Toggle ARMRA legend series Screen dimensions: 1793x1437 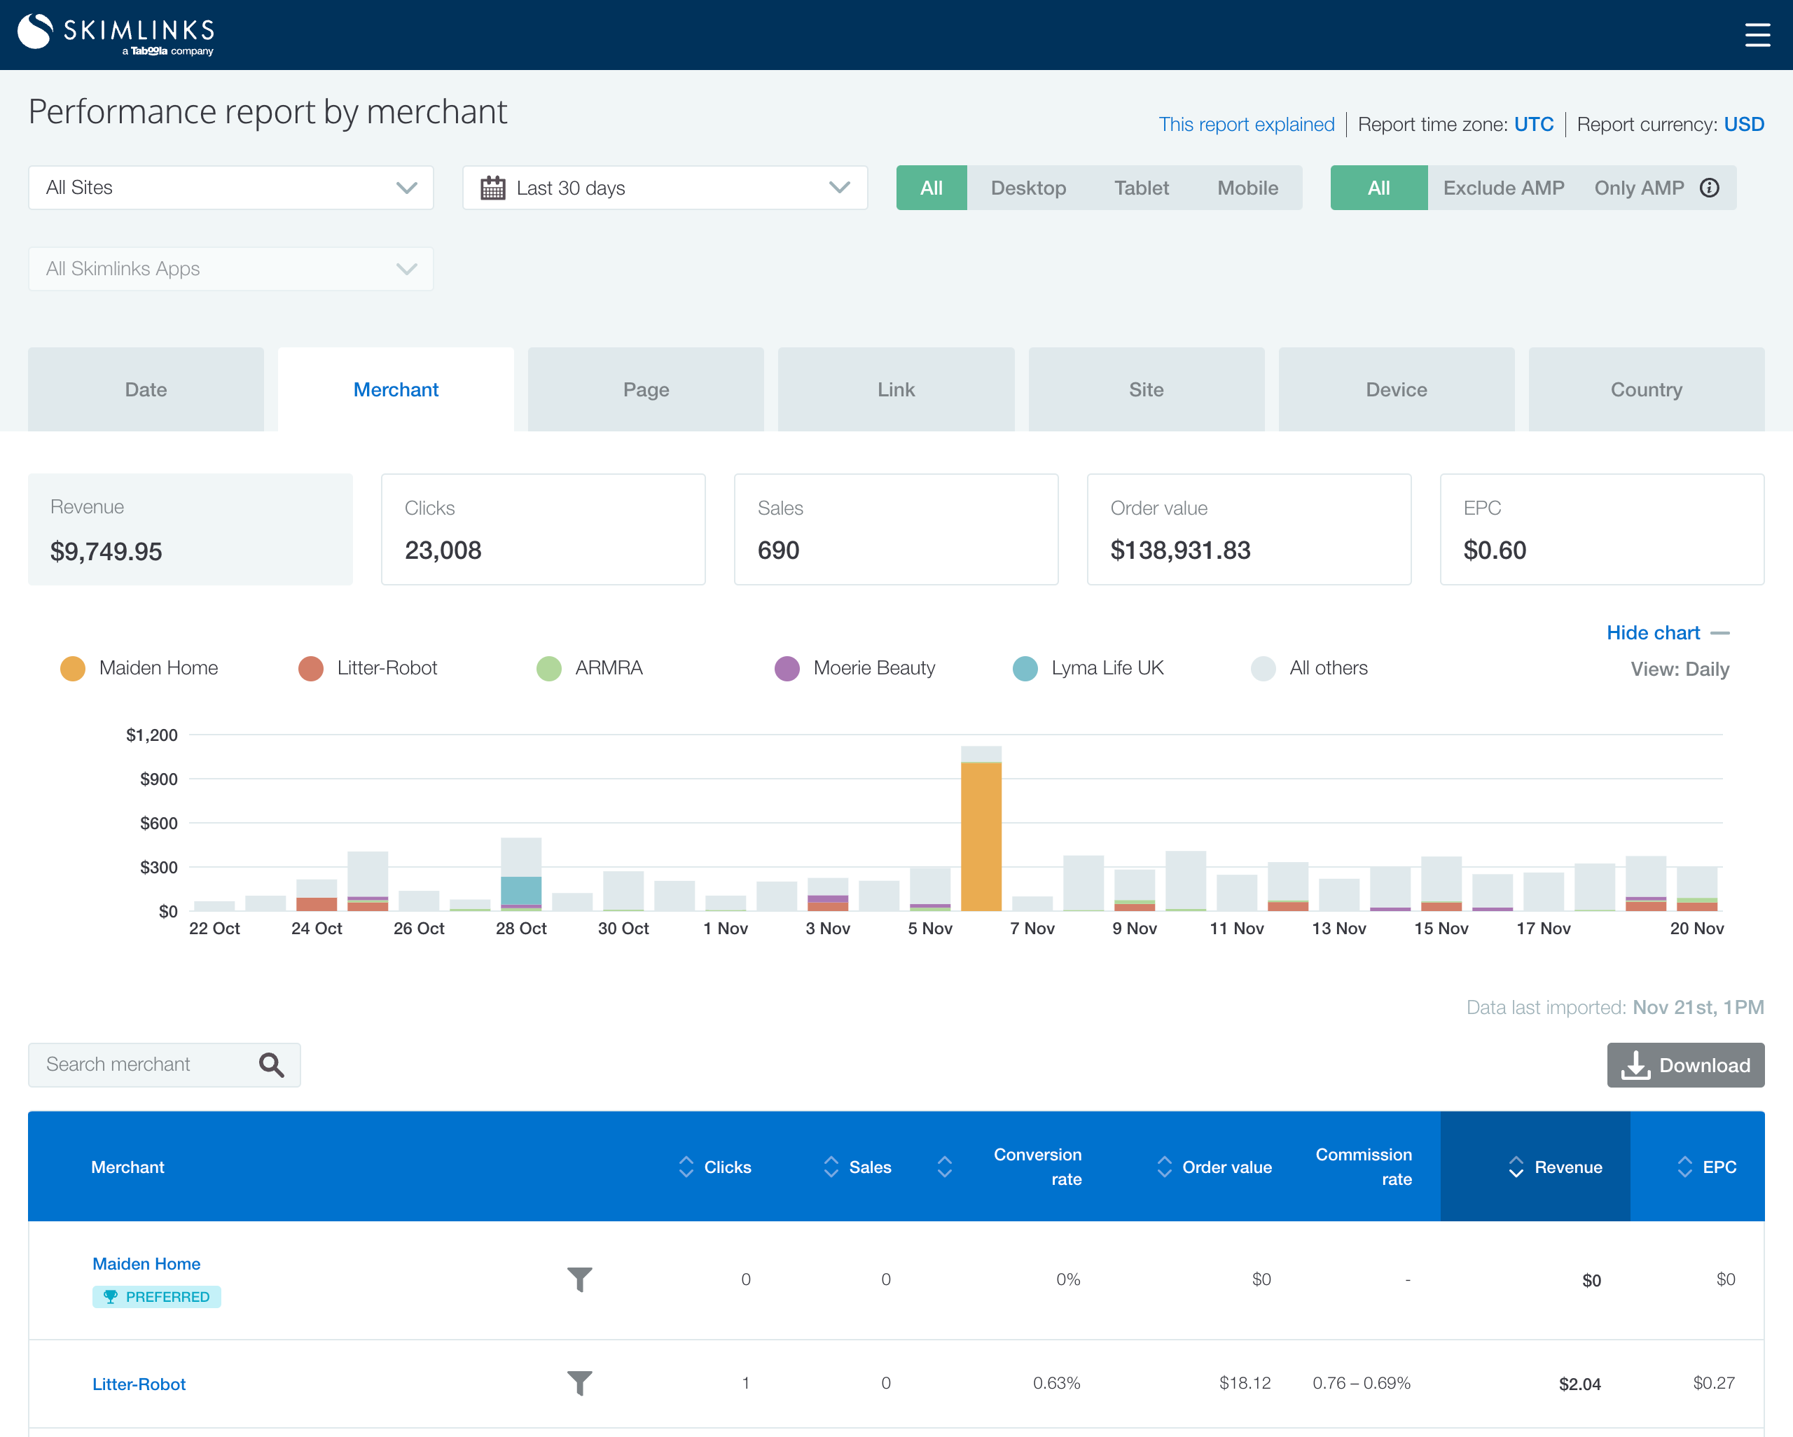pos(590,668)
